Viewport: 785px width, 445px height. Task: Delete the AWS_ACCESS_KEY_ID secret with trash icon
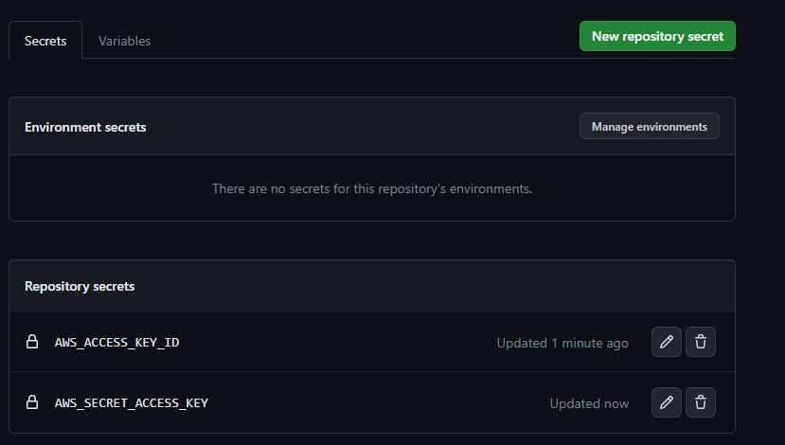[x=701, y=342]
